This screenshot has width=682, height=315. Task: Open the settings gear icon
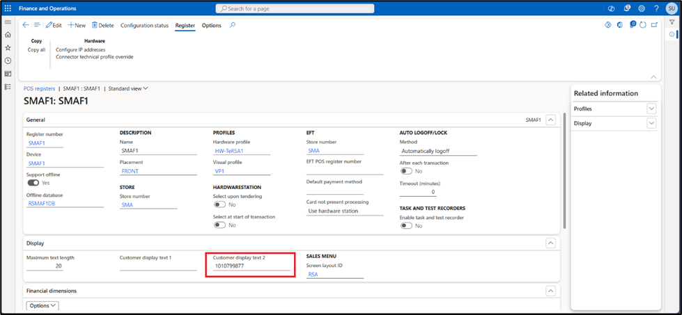pos(642,8)
